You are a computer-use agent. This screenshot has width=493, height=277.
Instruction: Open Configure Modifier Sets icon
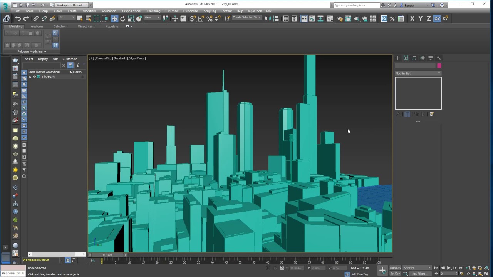pos(431,114)
